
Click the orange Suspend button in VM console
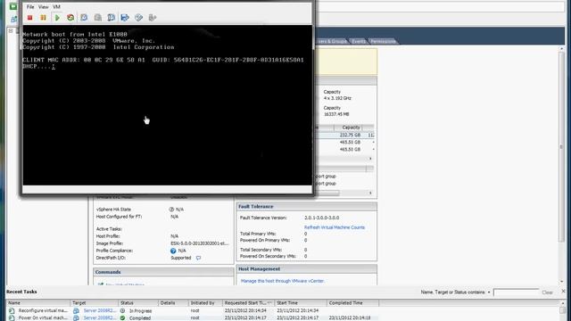coord(44,18)
